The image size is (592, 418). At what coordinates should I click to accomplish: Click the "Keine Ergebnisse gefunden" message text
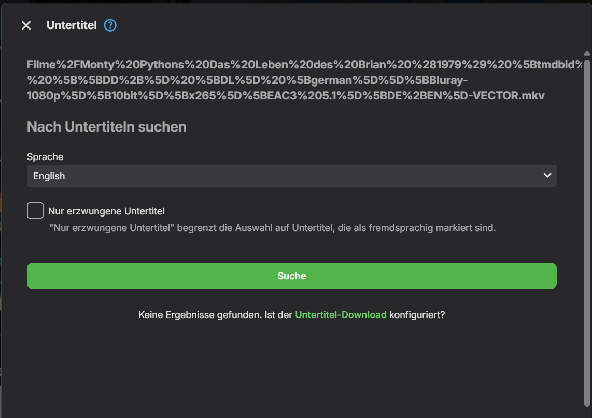215,314
